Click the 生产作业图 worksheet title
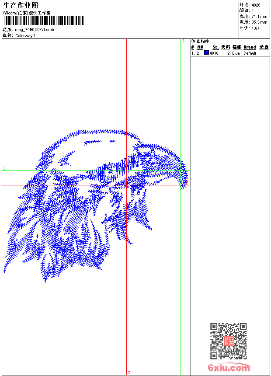 21,6
